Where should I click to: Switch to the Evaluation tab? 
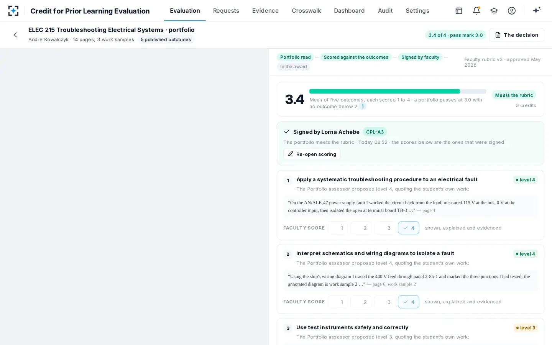(185, 11)
